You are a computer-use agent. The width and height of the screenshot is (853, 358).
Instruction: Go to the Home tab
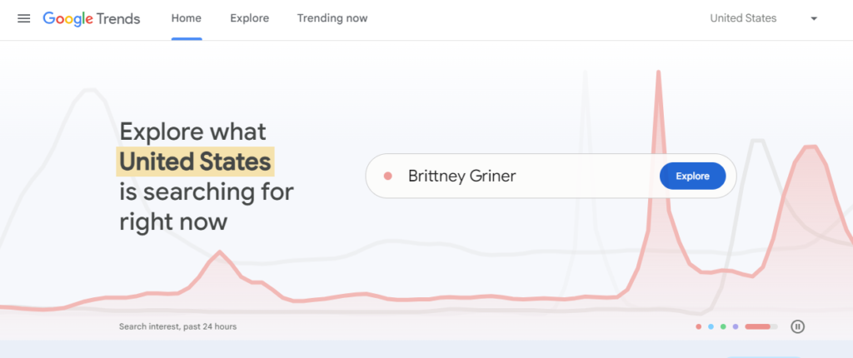point(186,18)
